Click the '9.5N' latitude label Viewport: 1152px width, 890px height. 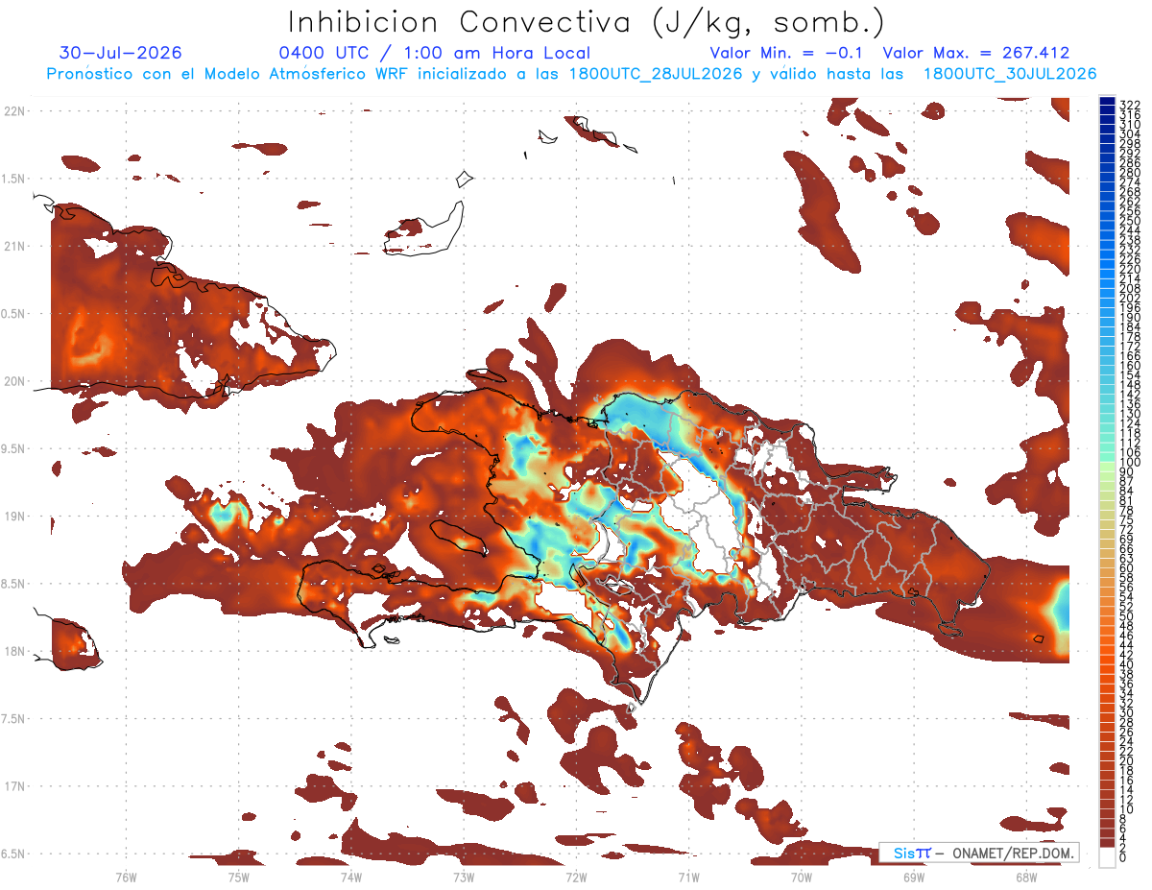pyautogui.click(x=14, y=449)
